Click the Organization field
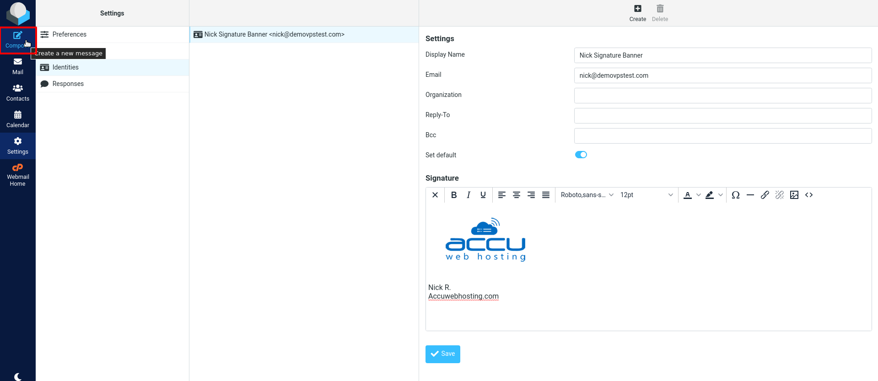Viewport: 878px width, 381px height. tap(723, 96)
